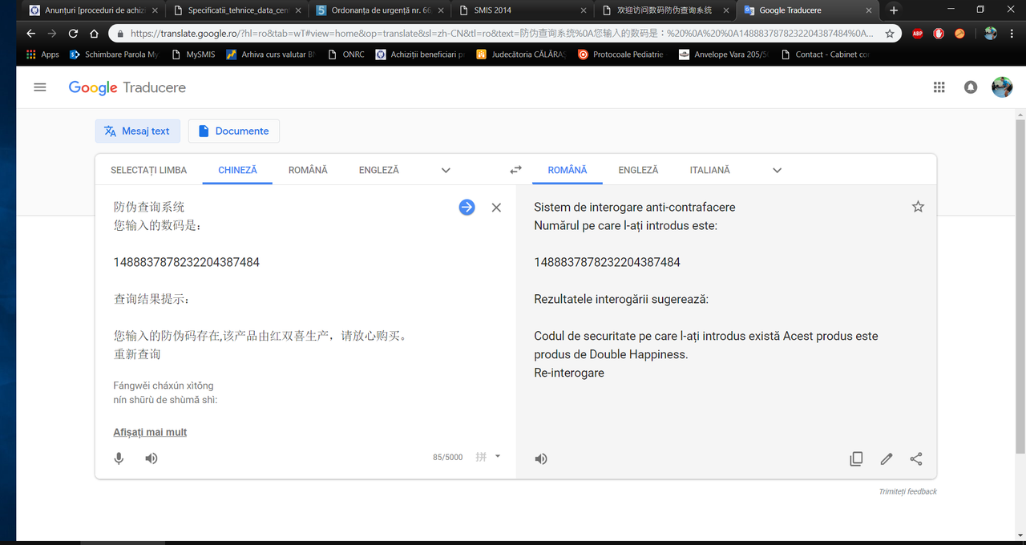Switch to Anunțuri tab
Viewport: 1026px width, 545px height.
point(94,10)
